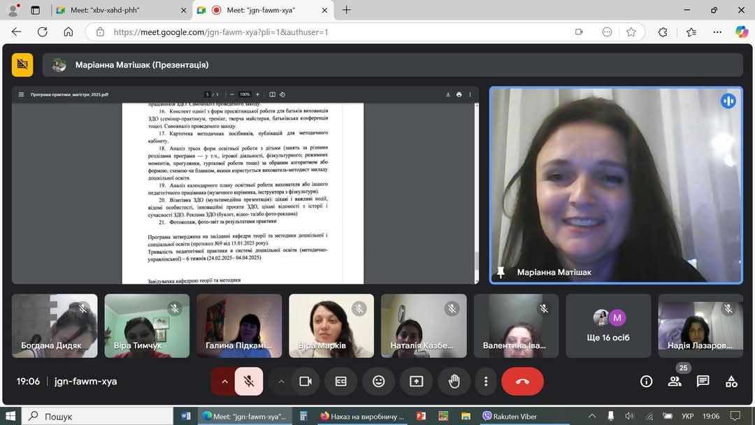Click the present screen icon

(417, 382)
